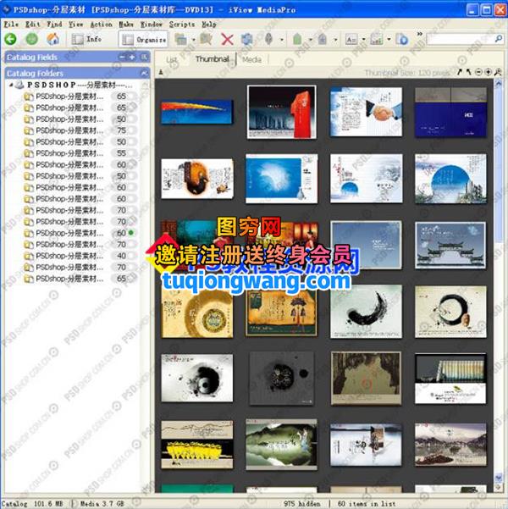This screenshot has height=509, width=508.
Task: Open the File menu
Action: pos(11,25)
